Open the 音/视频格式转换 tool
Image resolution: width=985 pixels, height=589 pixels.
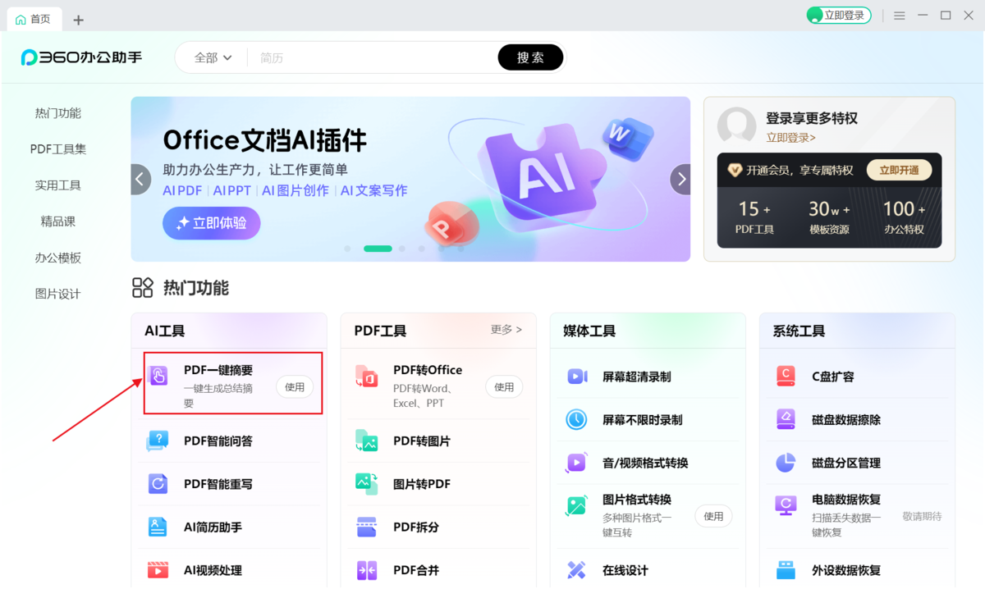click(644, 462)
